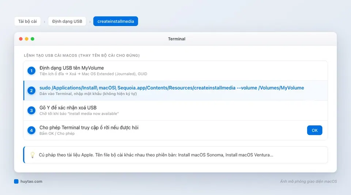Viewport: 351px width, 195px height.
Task: Open the Tải bộ cài step tab
Action: (27, 21)
